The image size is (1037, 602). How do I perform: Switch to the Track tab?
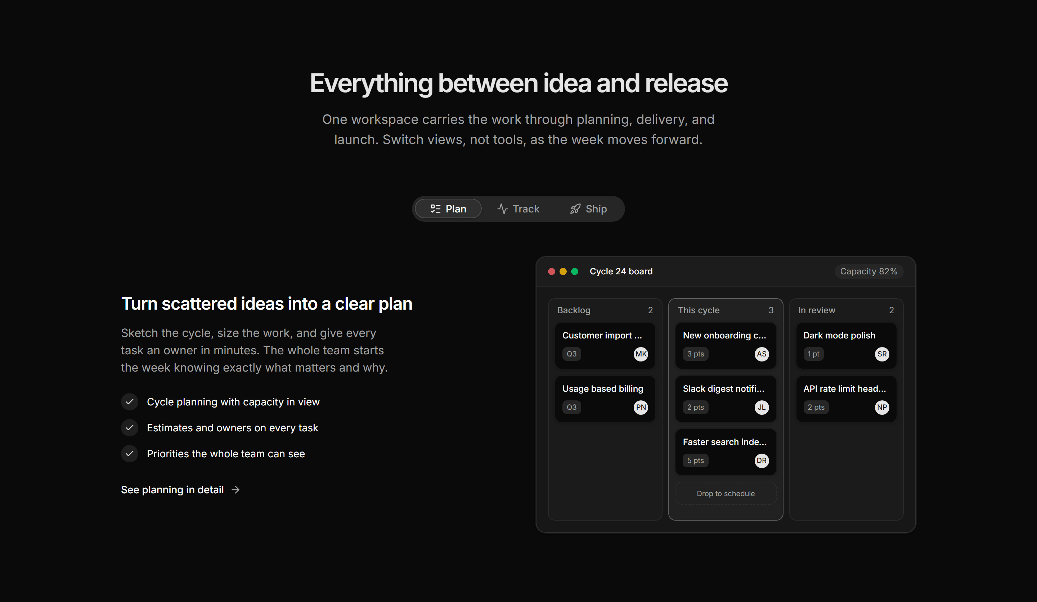518,208
